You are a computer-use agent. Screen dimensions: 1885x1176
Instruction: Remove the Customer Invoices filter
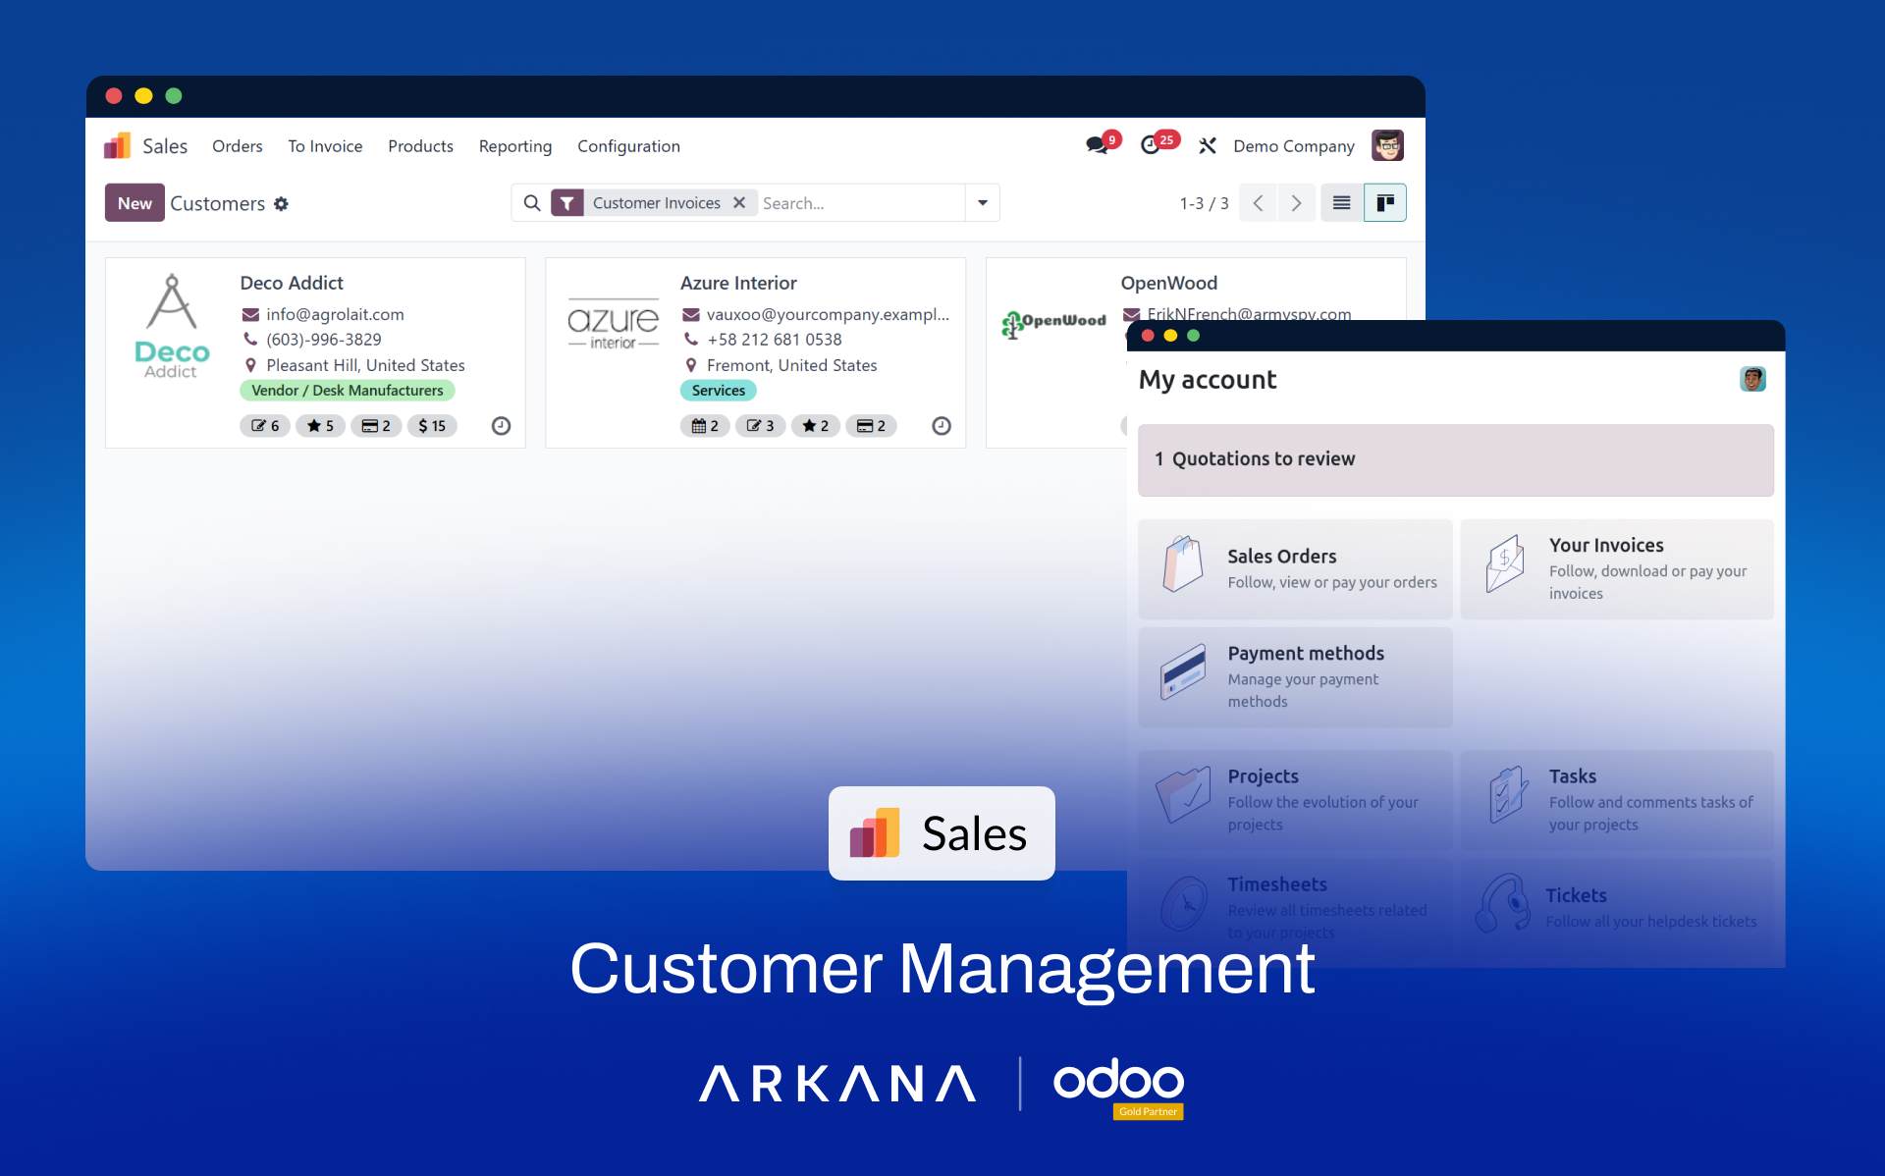[x=739, y=202]
